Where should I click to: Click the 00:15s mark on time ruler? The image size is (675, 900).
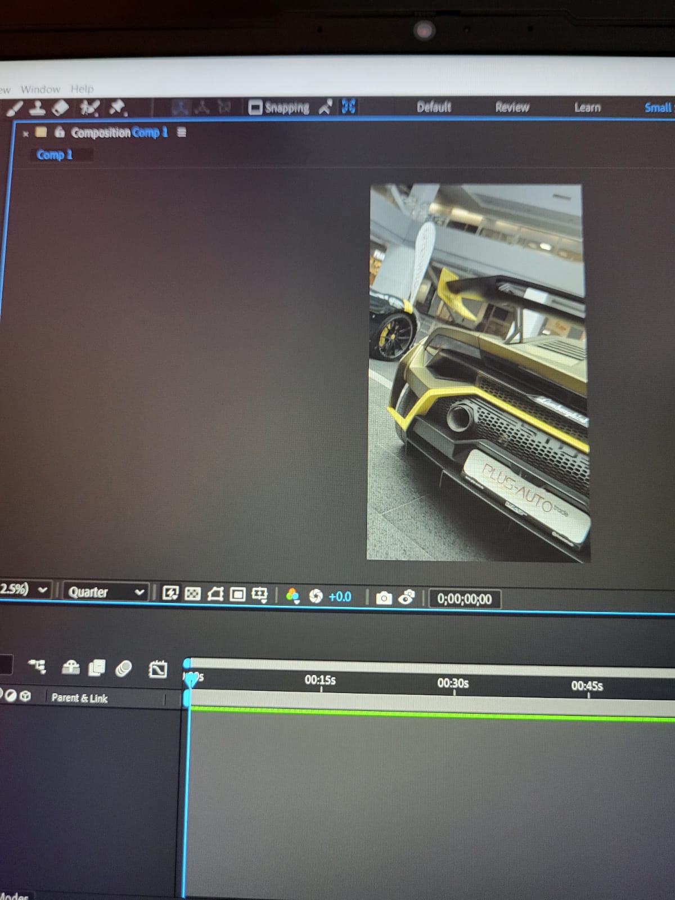pos(320,681)
